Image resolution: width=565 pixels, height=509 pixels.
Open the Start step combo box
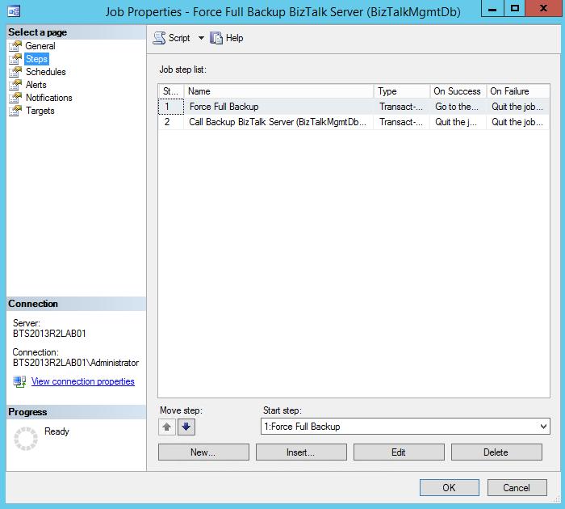coord(405,427)
